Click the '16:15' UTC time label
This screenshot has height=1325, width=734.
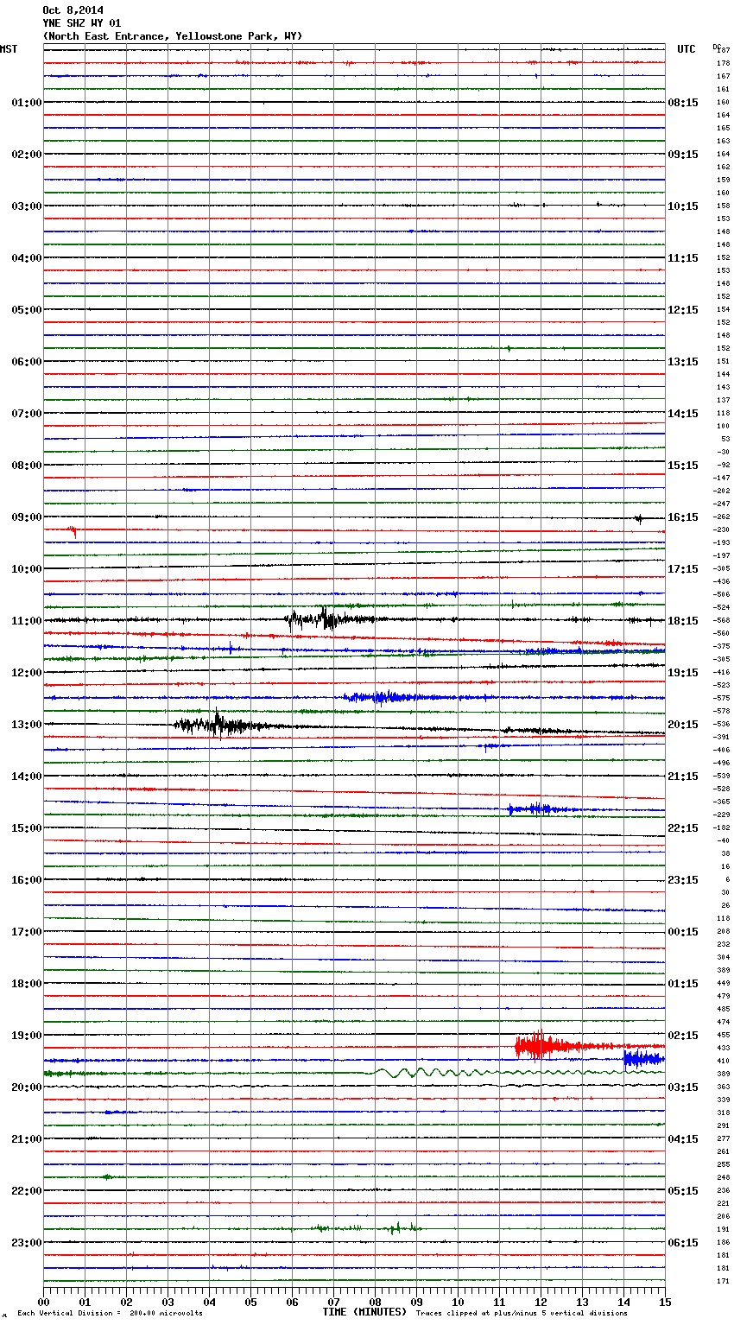(683, 517)
